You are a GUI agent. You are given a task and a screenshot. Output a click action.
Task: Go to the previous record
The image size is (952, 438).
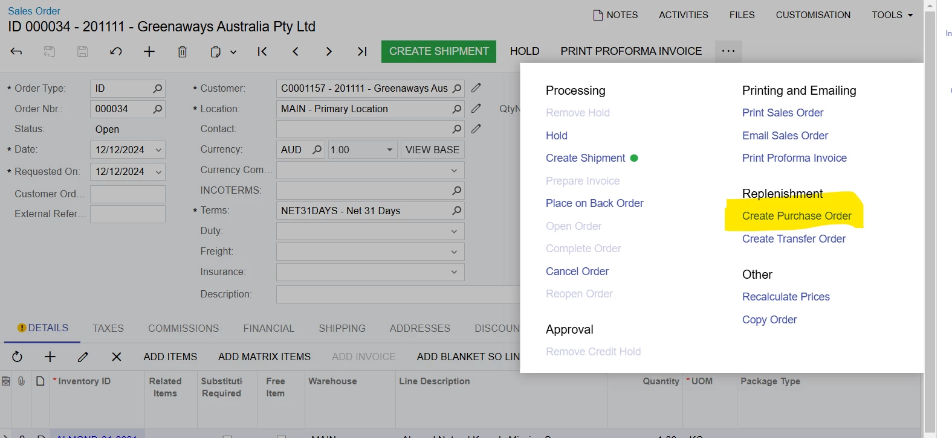pos(296,52)
